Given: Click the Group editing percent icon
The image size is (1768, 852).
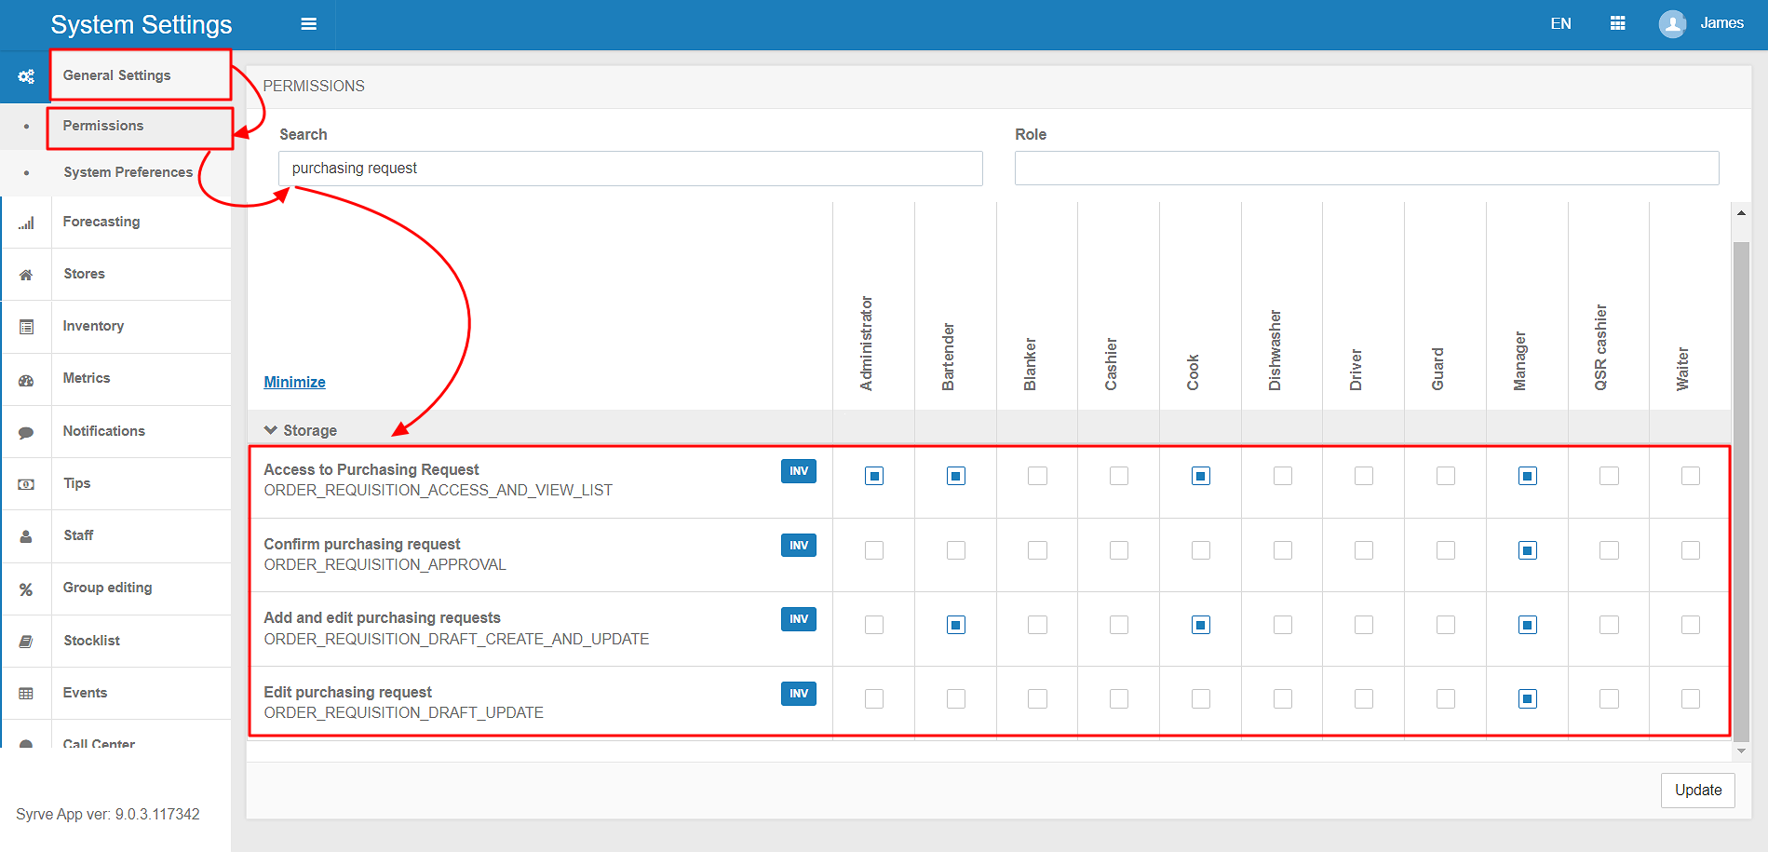Looking at the screenshot, I should pyautogui.click(x=26, y=589).
